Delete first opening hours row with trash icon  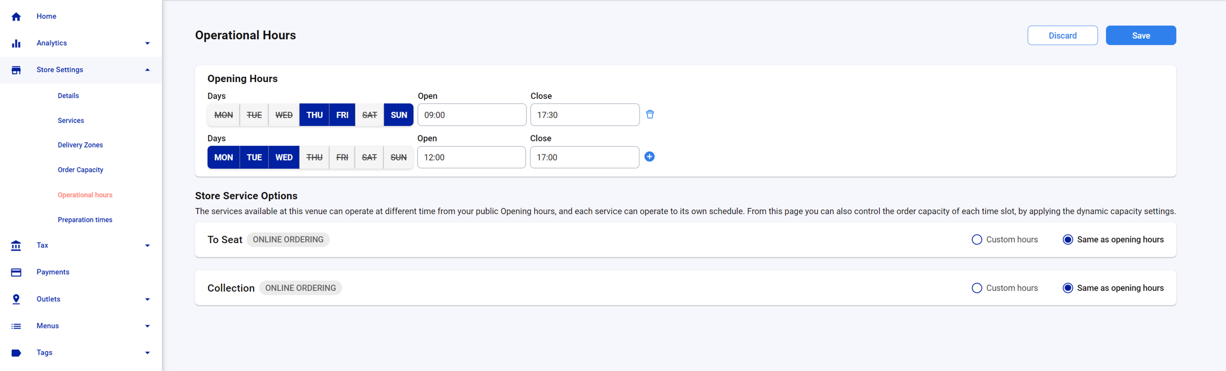pyautogui.click(x=650, y=114)
